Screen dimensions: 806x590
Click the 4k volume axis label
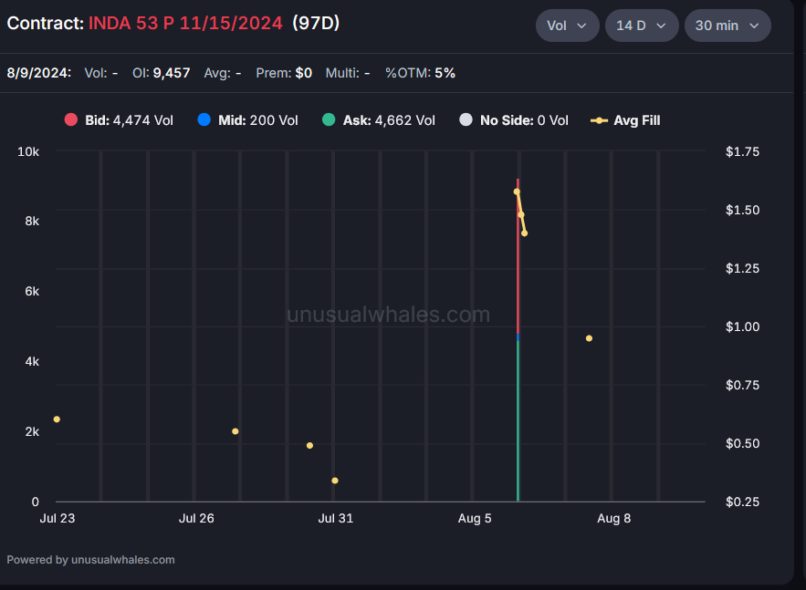click(x=32, y=361)
